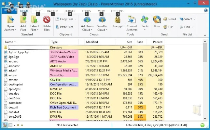
Task: Click the Open Archive icon
Action: coord(10,19)
